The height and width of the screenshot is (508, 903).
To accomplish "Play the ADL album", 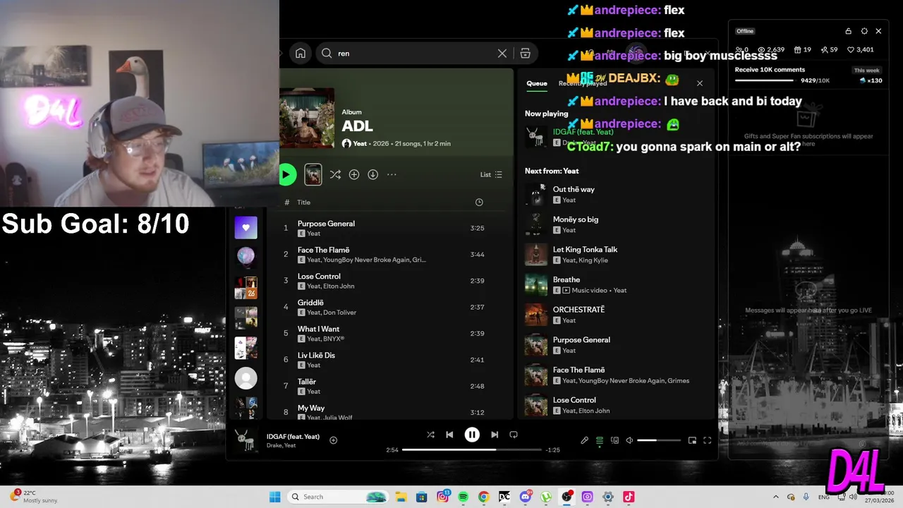I will coord(287,174).
